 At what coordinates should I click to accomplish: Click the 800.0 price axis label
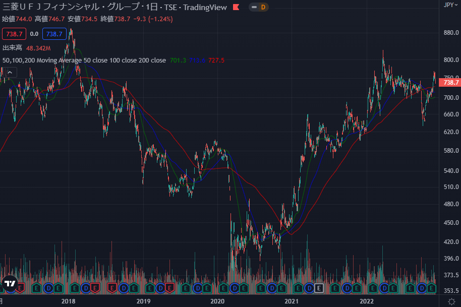[451, 60]
